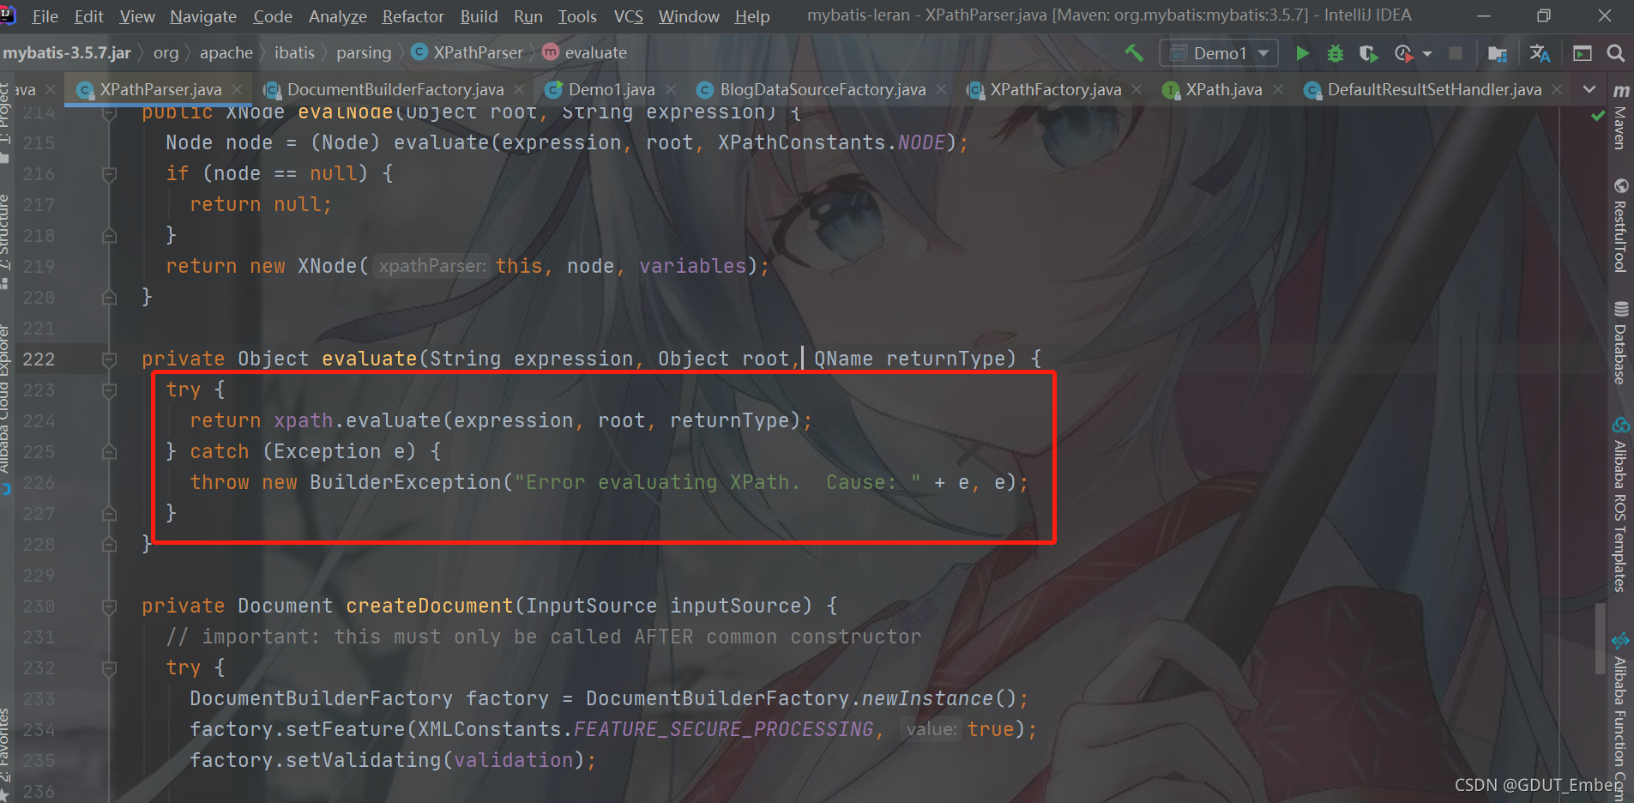
Task: Open Maven tool window
Action: (1620, 118)
